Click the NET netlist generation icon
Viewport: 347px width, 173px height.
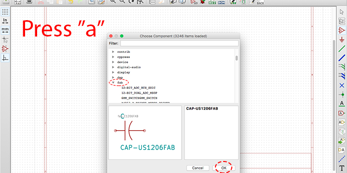(x=212, y=2)
